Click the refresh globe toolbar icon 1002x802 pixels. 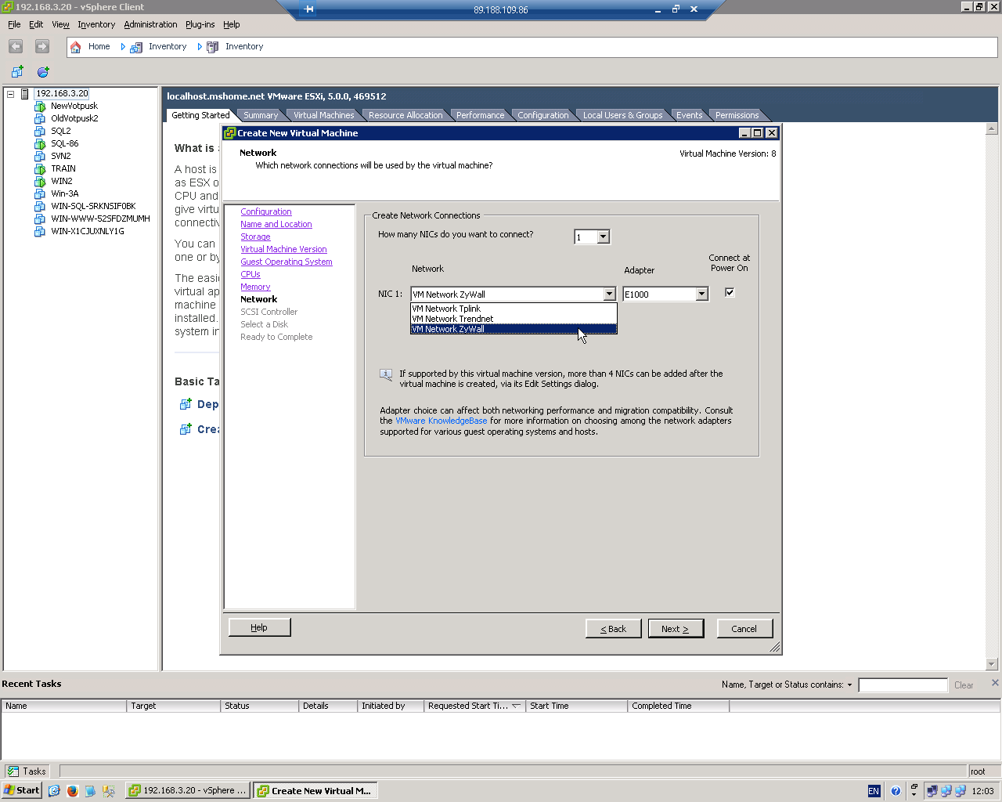point(43,72)
